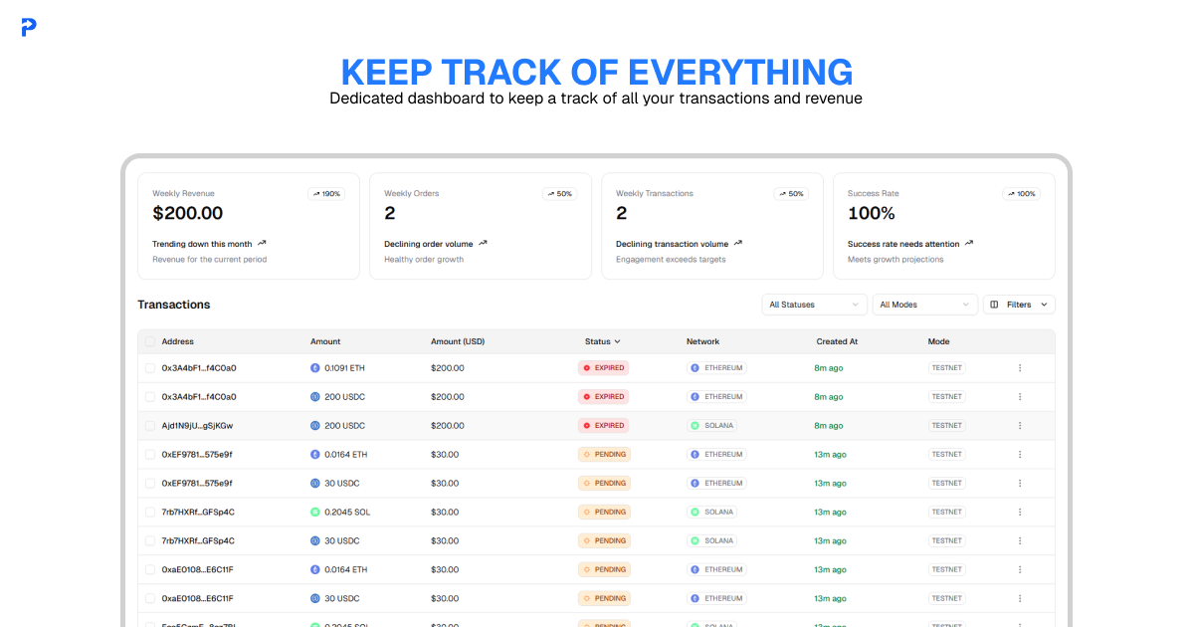Image resolution: width=1194 pixels, height=627 pixels.
Task: Click the 190% trend badge on Weekly Revenue
Action: pyautogui.click(x=326, y=194)
